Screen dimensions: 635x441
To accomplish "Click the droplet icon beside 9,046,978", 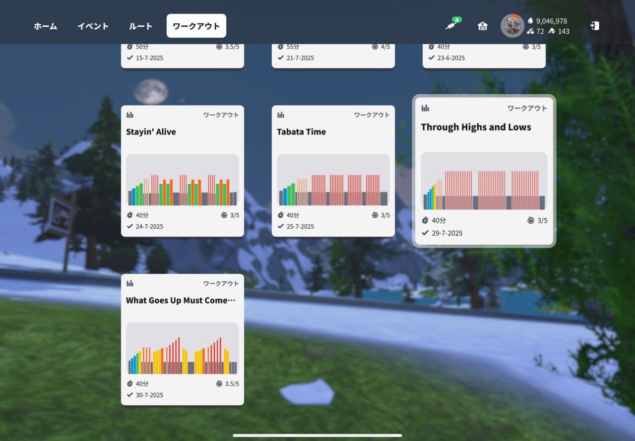I will click(x=530, y=21).
